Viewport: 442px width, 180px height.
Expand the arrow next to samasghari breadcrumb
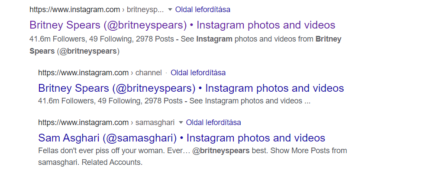point(181,122)
